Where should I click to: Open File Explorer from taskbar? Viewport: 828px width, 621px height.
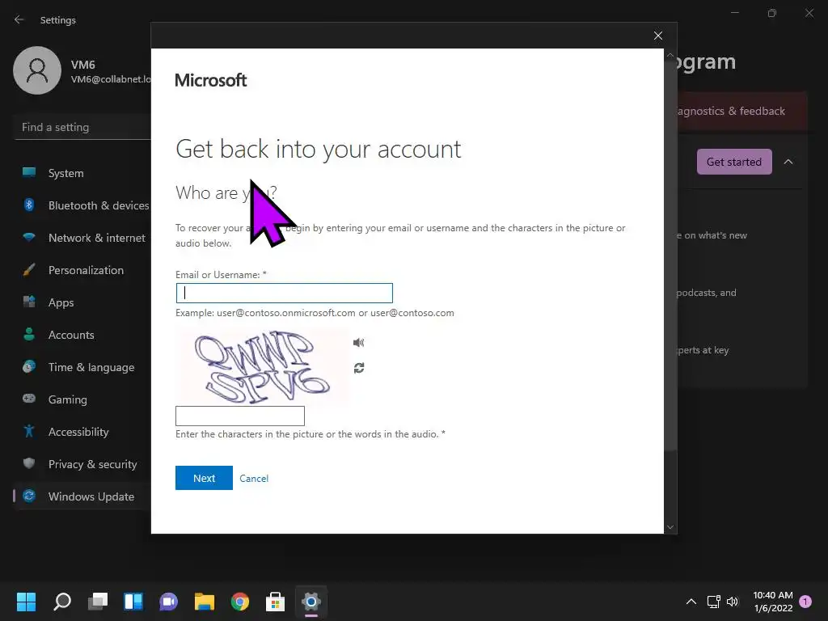click(205, 601)
